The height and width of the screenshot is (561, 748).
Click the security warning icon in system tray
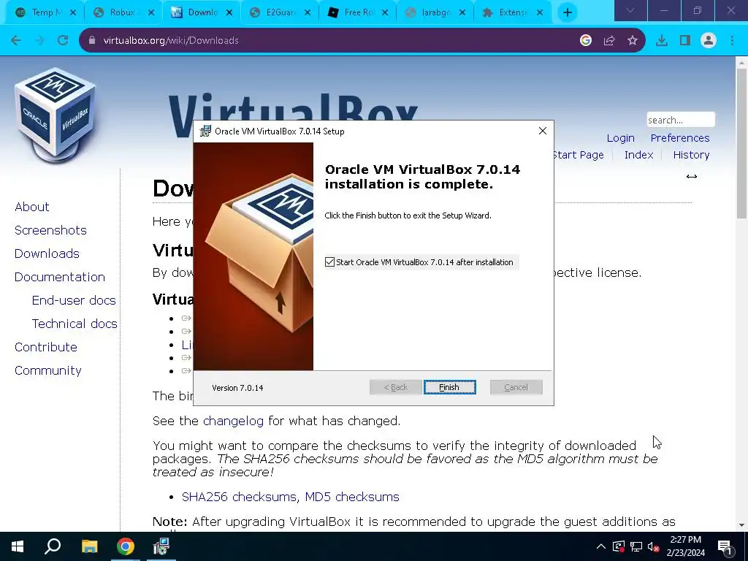(x=619, y=546)
